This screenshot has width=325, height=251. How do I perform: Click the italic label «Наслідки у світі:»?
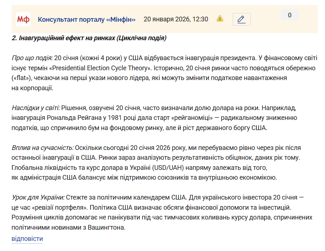coord(36,108)
